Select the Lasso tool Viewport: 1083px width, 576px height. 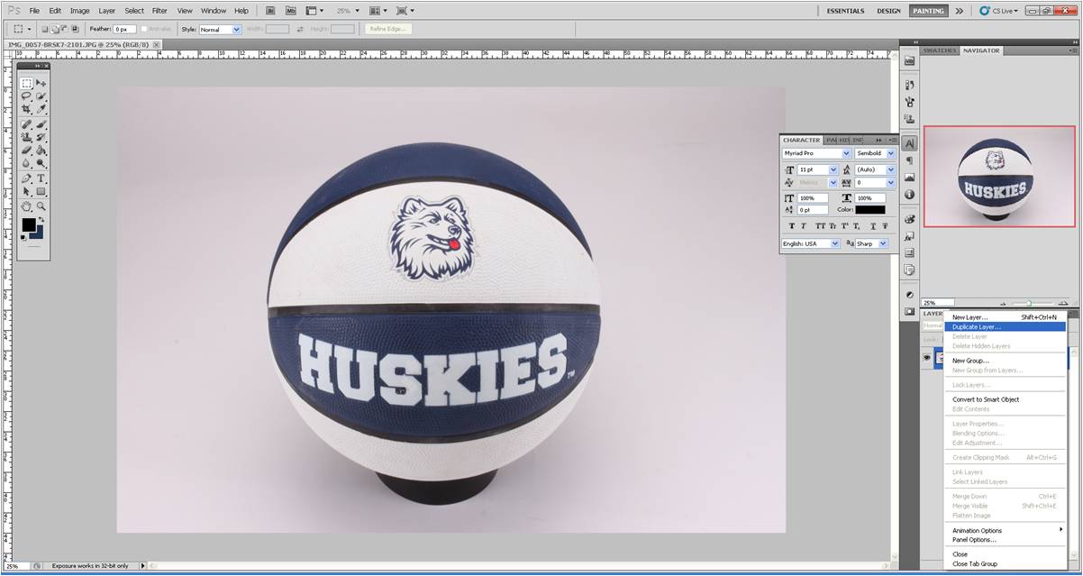(26, 96)
